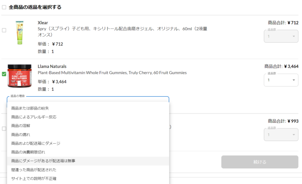The width and height of the screenshot is (302, 184).
Task: Click the 返品の理由 reason dropdown field
Action: [x=88, y=99]
